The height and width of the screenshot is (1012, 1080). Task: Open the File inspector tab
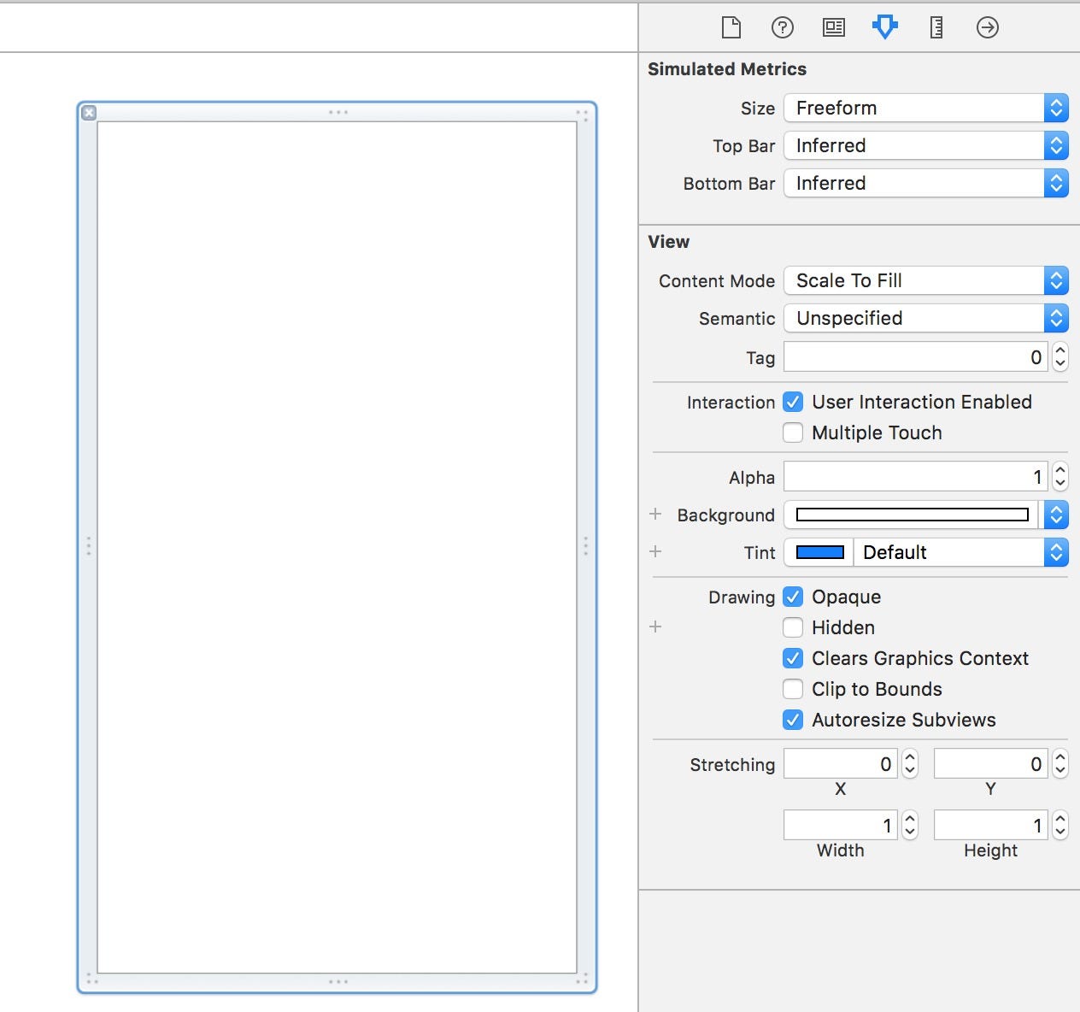tap(731, 27)
